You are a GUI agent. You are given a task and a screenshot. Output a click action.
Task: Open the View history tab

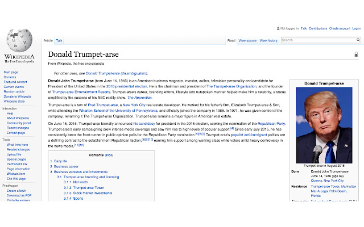click(268, 40)
